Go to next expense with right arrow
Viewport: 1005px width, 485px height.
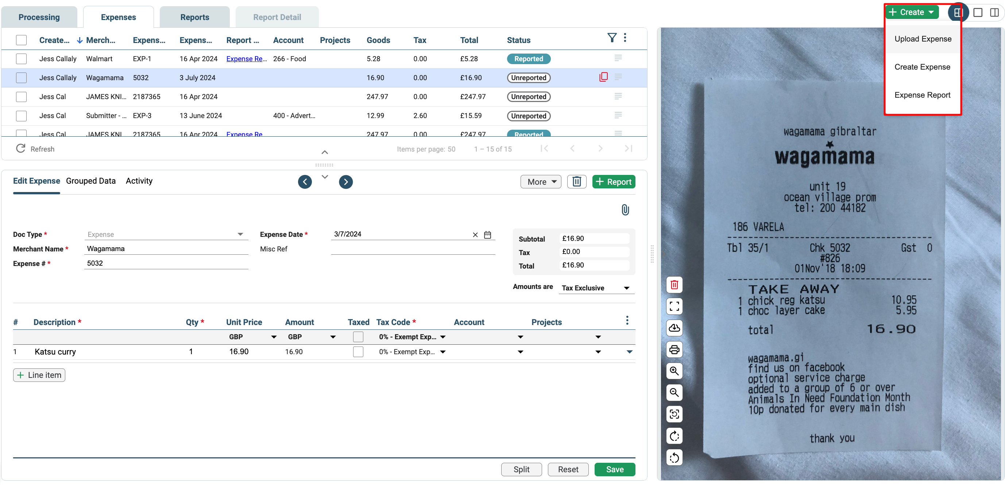click(x=346, y=181)
